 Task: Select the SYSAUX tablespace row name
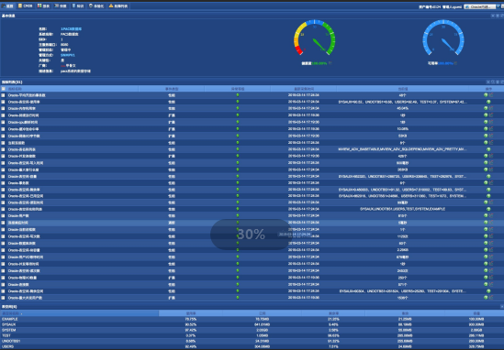point(8,324)
